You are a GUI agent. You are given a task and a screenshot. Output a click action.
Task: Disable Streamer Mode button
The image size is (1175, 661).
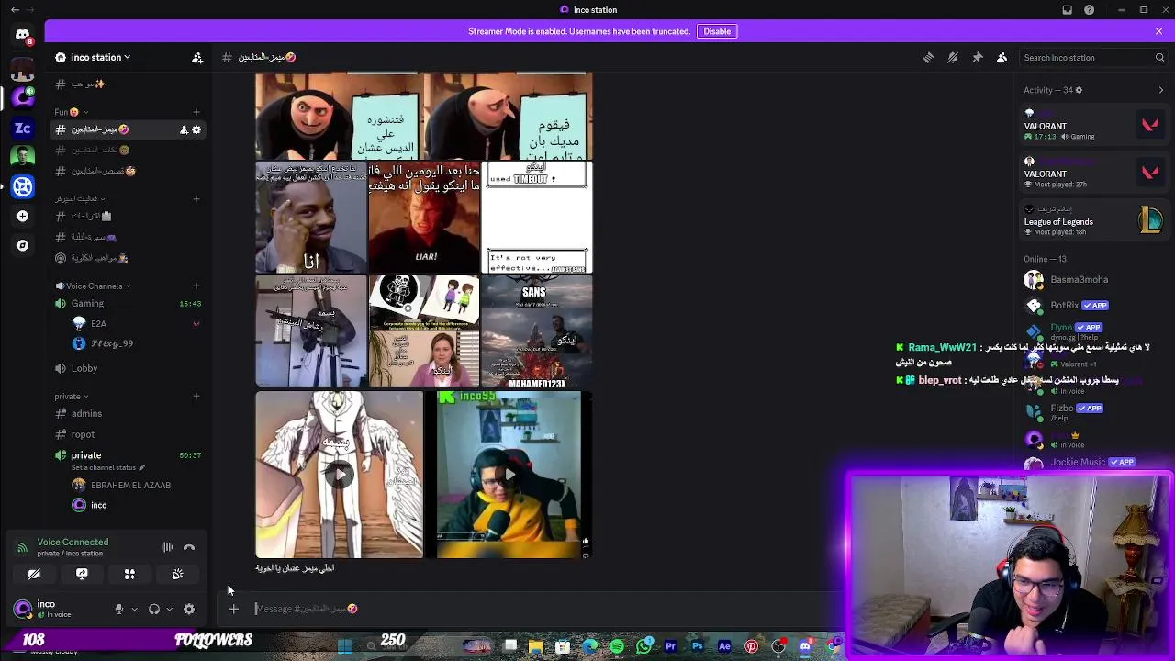click(717, 31)
